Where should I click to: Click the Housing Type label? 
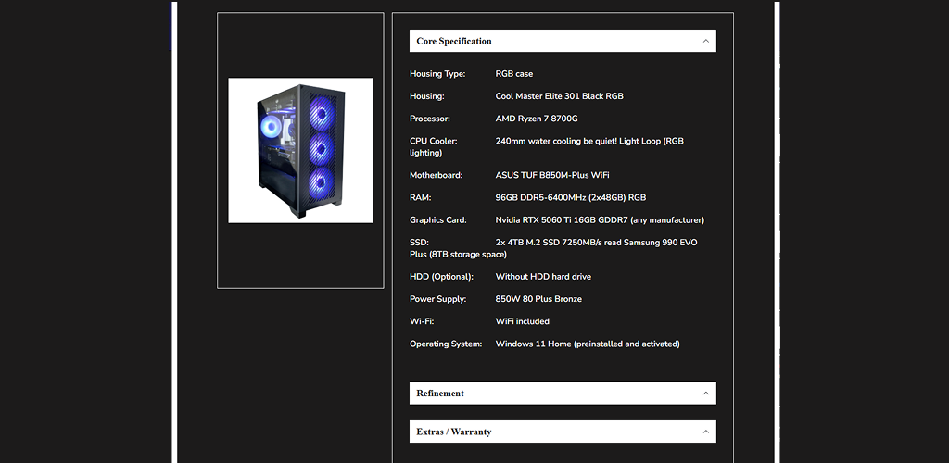tap(437, 74)
